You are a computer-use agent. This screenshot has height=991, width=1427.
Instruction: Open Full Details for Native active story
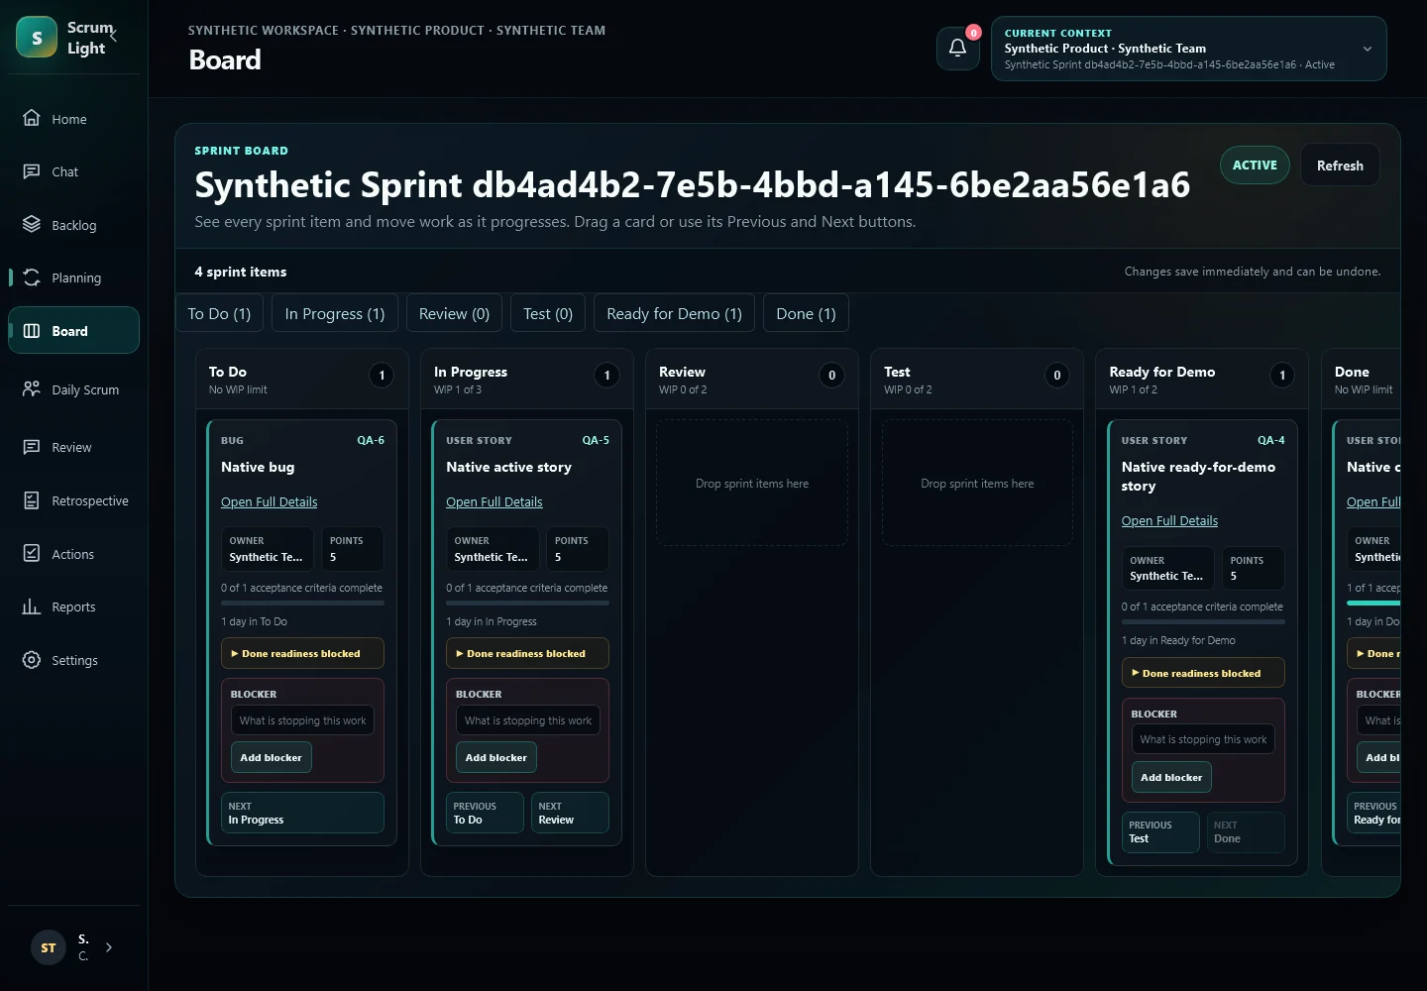tap(494, 502)
